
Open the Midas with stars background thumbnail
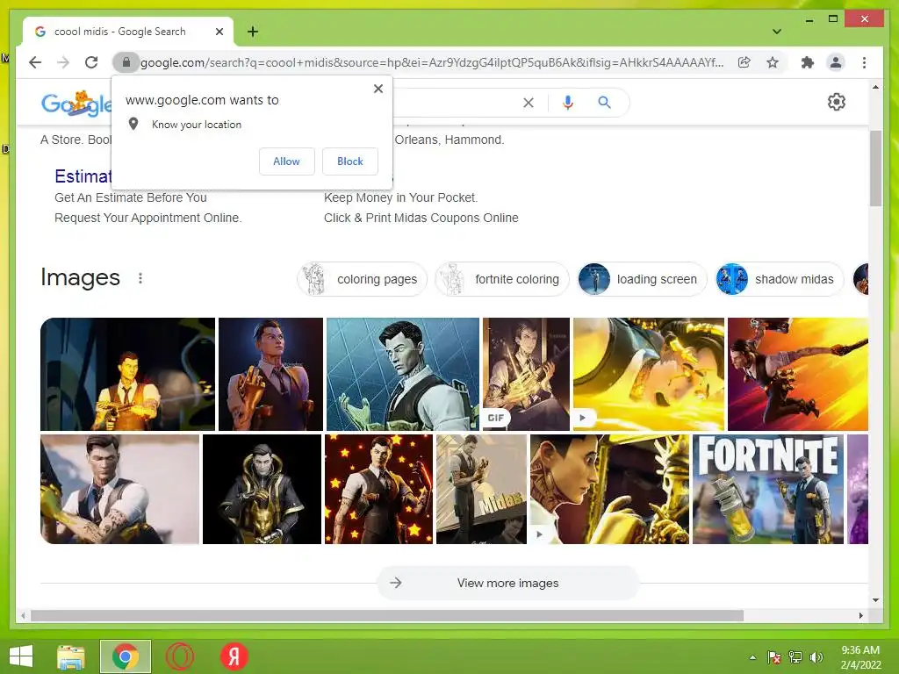tap(378, 489)
